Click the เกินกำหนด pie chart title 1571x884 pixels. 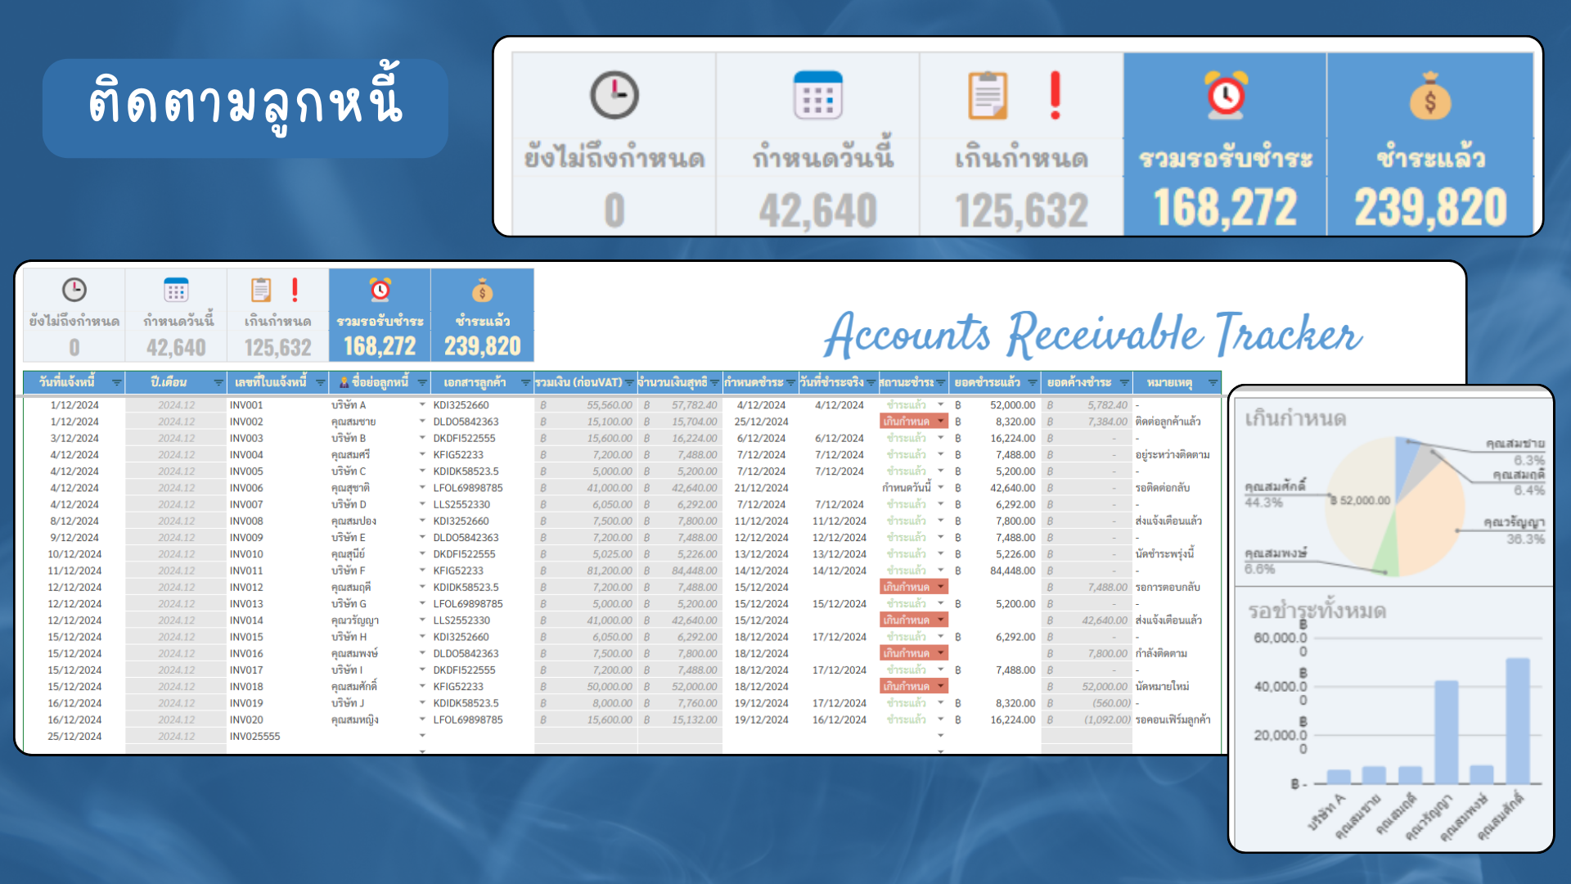pos(1295,418)
